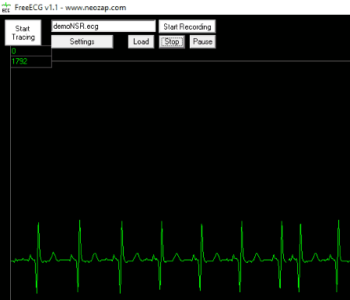Screen dimensions: 350x300
Task: Start the ECG tracing
Action: tap(23, 33)
